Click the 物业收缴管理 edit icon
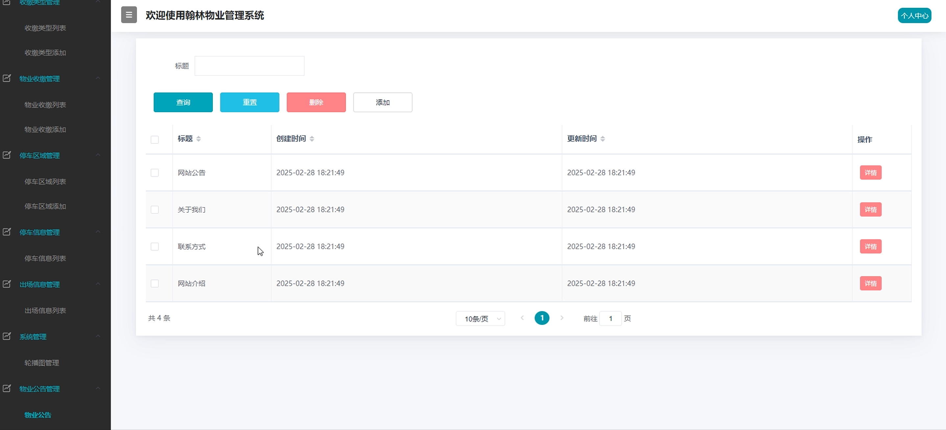 point(7,78)
